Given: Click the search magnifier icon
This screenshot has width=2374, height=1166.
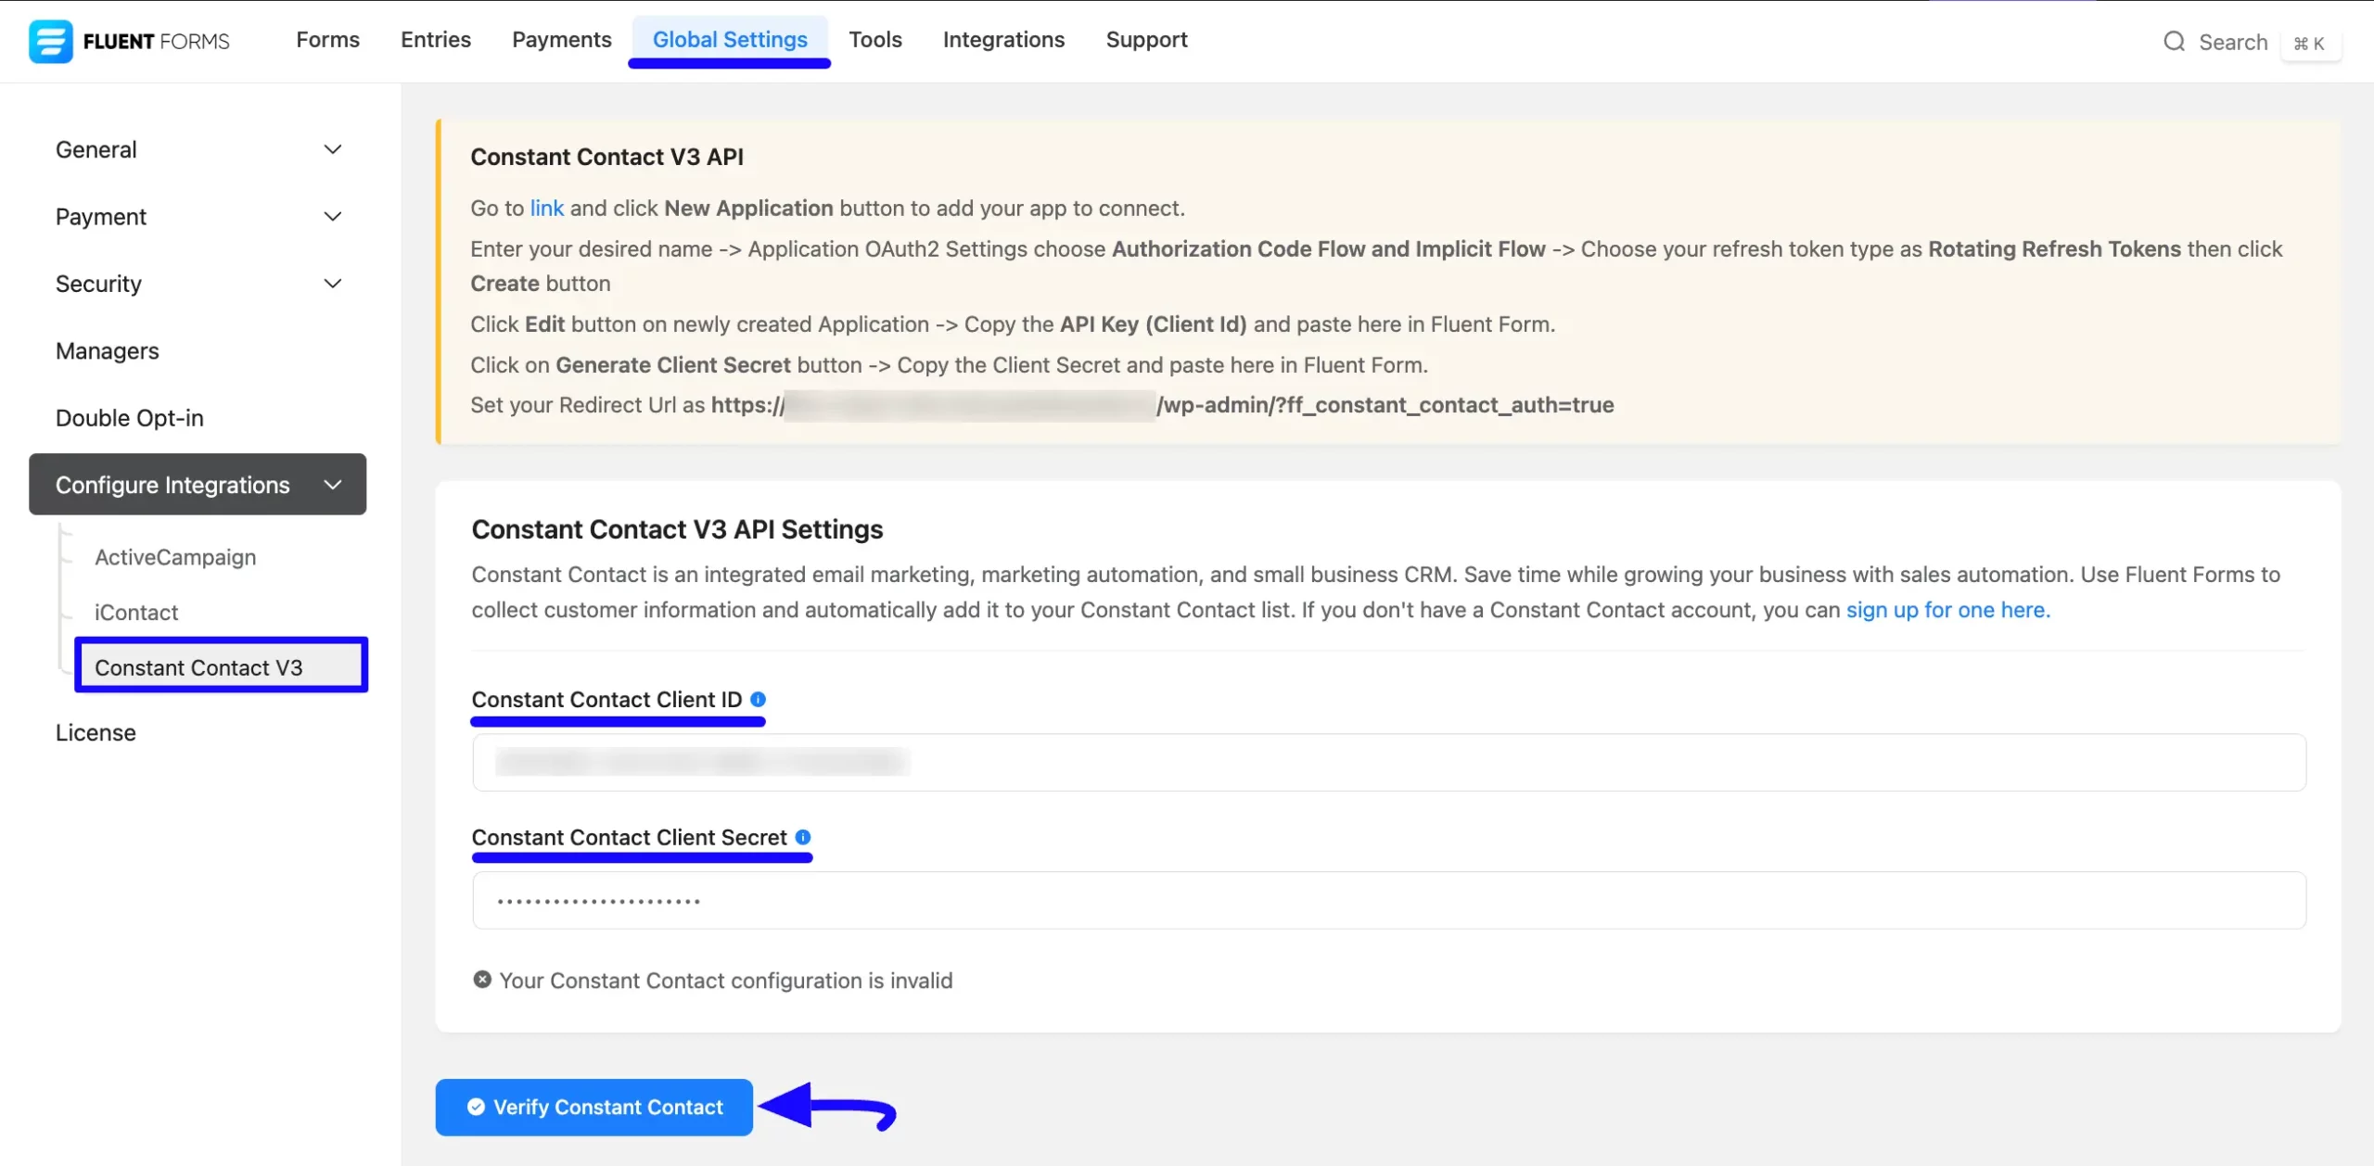Looking at the screenshot, I should pos(2174,42).
